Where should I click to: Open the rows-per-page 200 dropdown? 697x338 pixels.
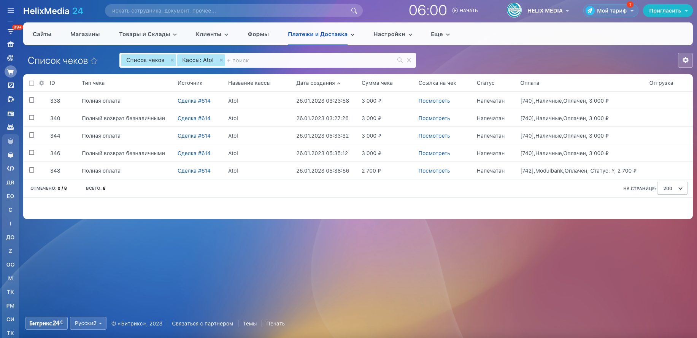[672, 188]
